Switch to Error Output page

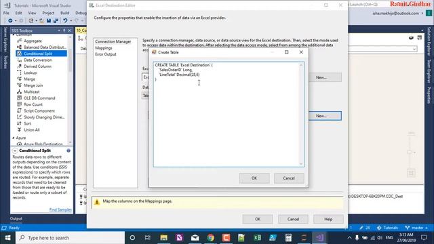click(106, 54)
